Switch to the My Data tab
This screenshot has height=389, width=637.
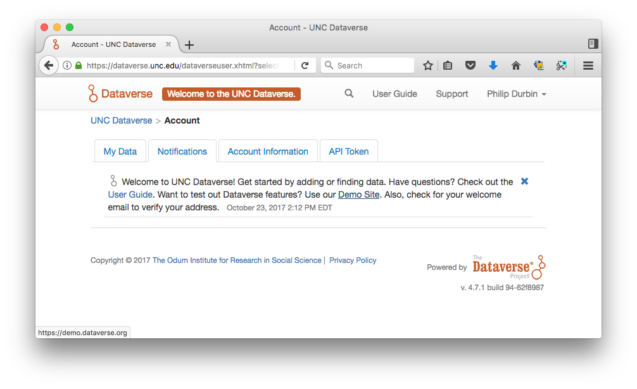(120, 151)
